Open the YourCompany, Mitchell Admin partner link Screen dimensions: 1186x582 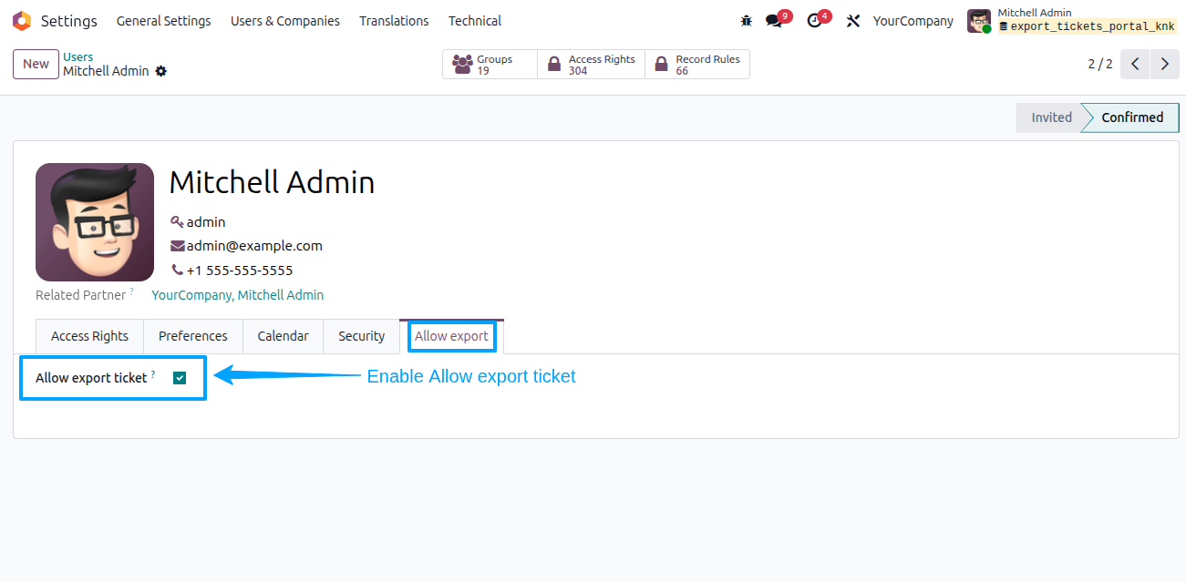point(237,295)
